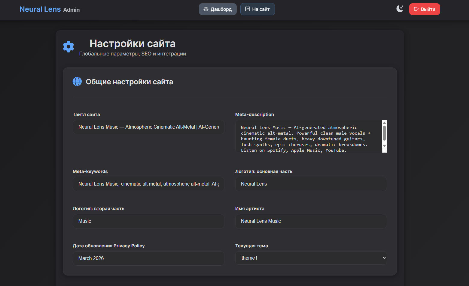Open the Neural Lens Admin logo link

(50, 9)
